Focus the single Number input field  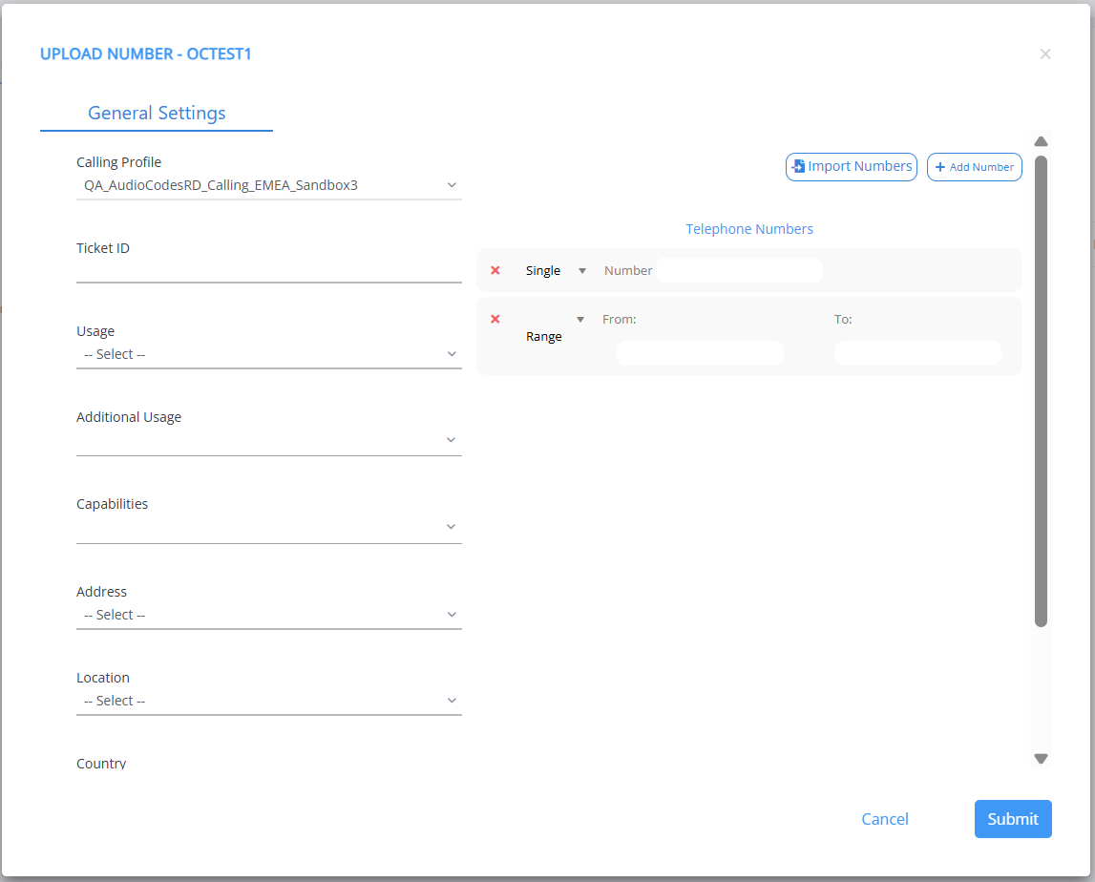pos(740,271)
